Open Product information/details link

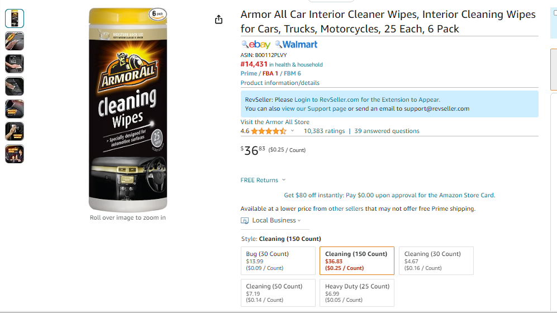click(280, 83)
